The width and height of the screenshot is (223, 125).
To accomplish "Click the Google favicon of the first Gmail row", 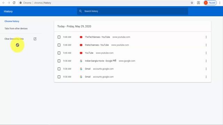I will (x=81, y=69).
